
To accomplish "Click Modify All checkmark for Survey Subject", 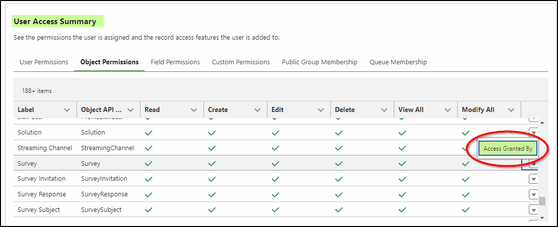I will point(466,210).
